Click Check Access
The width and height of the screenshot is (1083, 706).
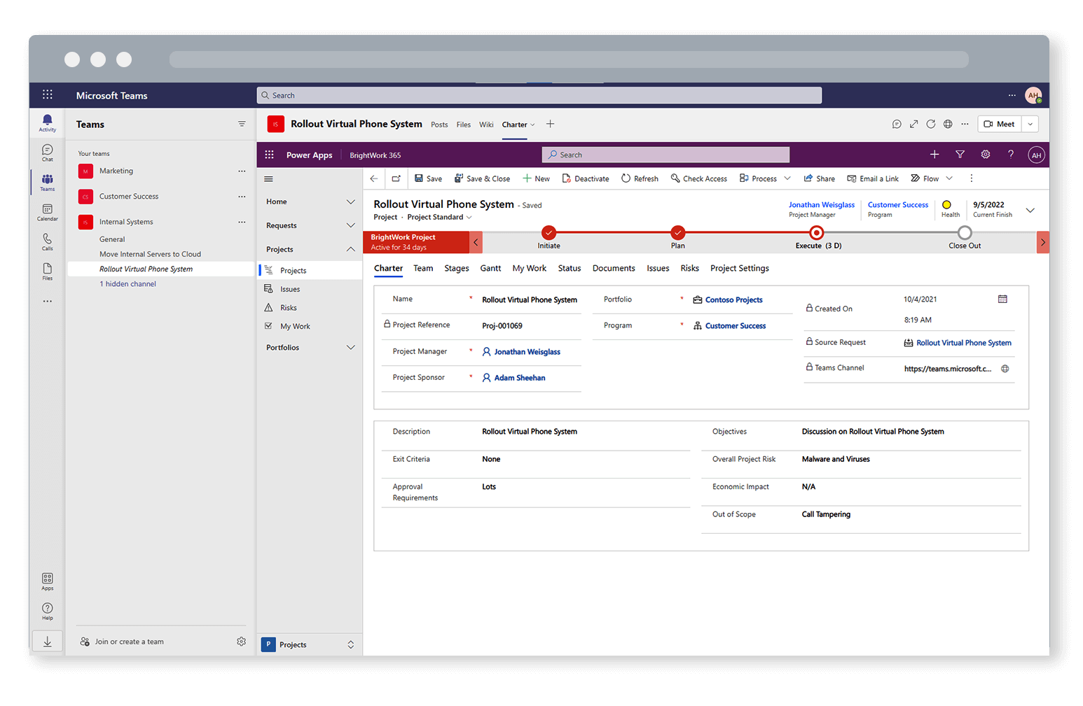[698, 178]
